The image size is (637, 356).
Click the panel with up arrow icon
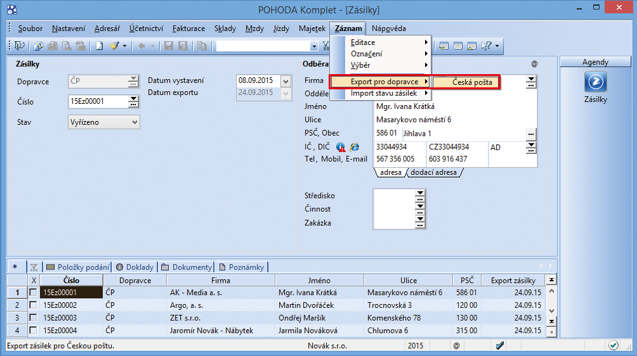pyautogui.click(x=471, y=46)
